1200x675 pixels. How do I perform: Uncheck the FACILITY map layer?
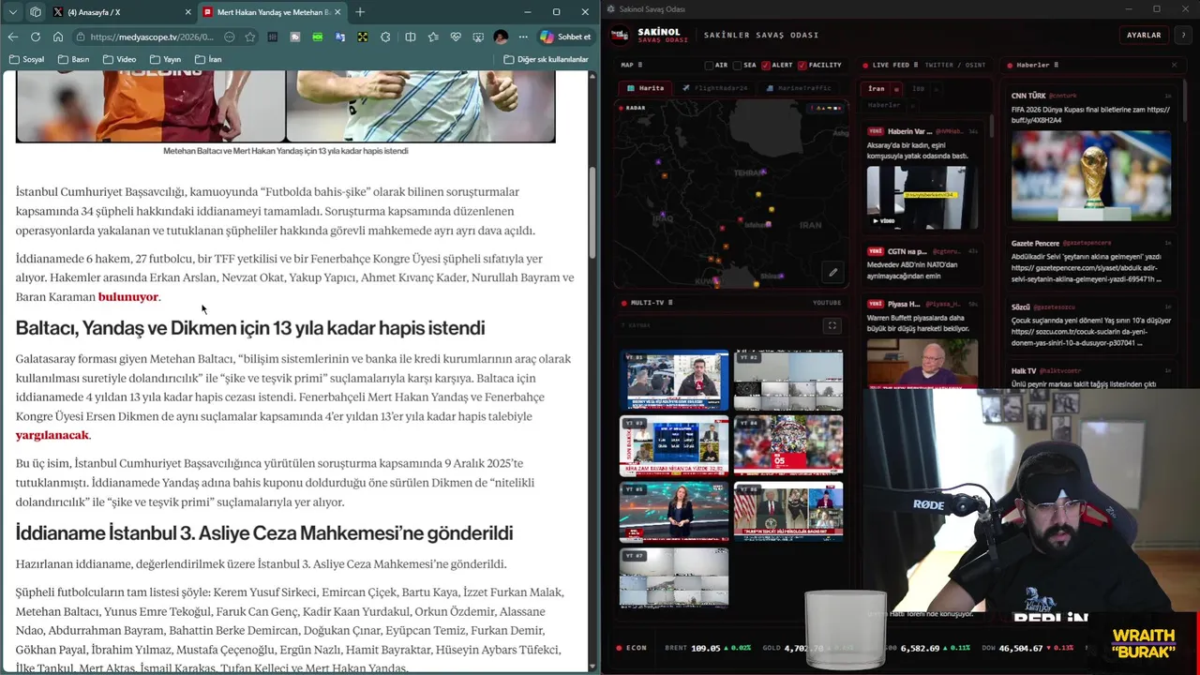pos(802,65)
